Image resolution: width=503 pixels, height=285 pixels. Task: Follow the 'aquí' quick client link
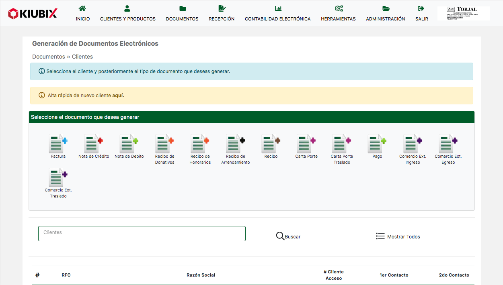118,96
